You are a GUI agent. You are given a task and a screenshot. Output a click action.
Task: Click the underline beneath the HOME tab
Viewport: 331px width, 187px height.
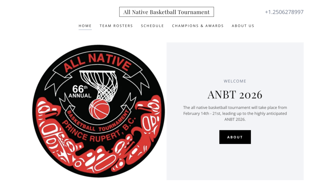[85, 30]
